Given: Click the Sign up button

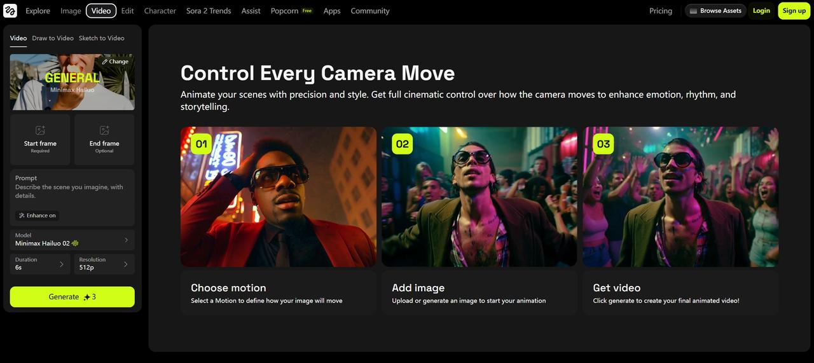Looking at the screenshot, I should point(794,11).
